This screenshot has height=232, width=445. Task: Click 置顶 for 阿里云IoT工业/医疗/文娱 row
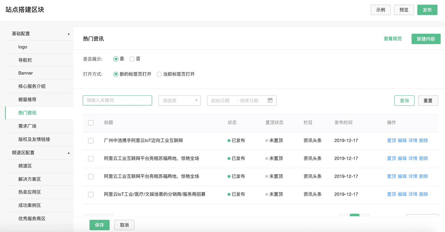[x=391, y=194]
